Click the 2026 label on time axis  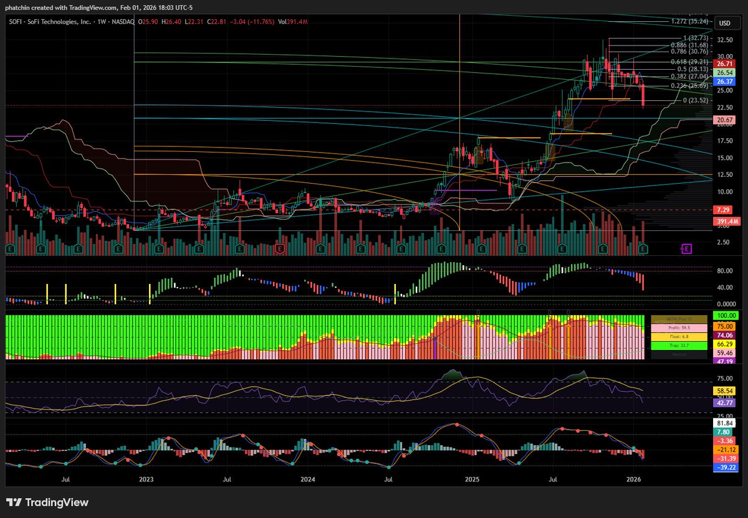tap(634, 479)
